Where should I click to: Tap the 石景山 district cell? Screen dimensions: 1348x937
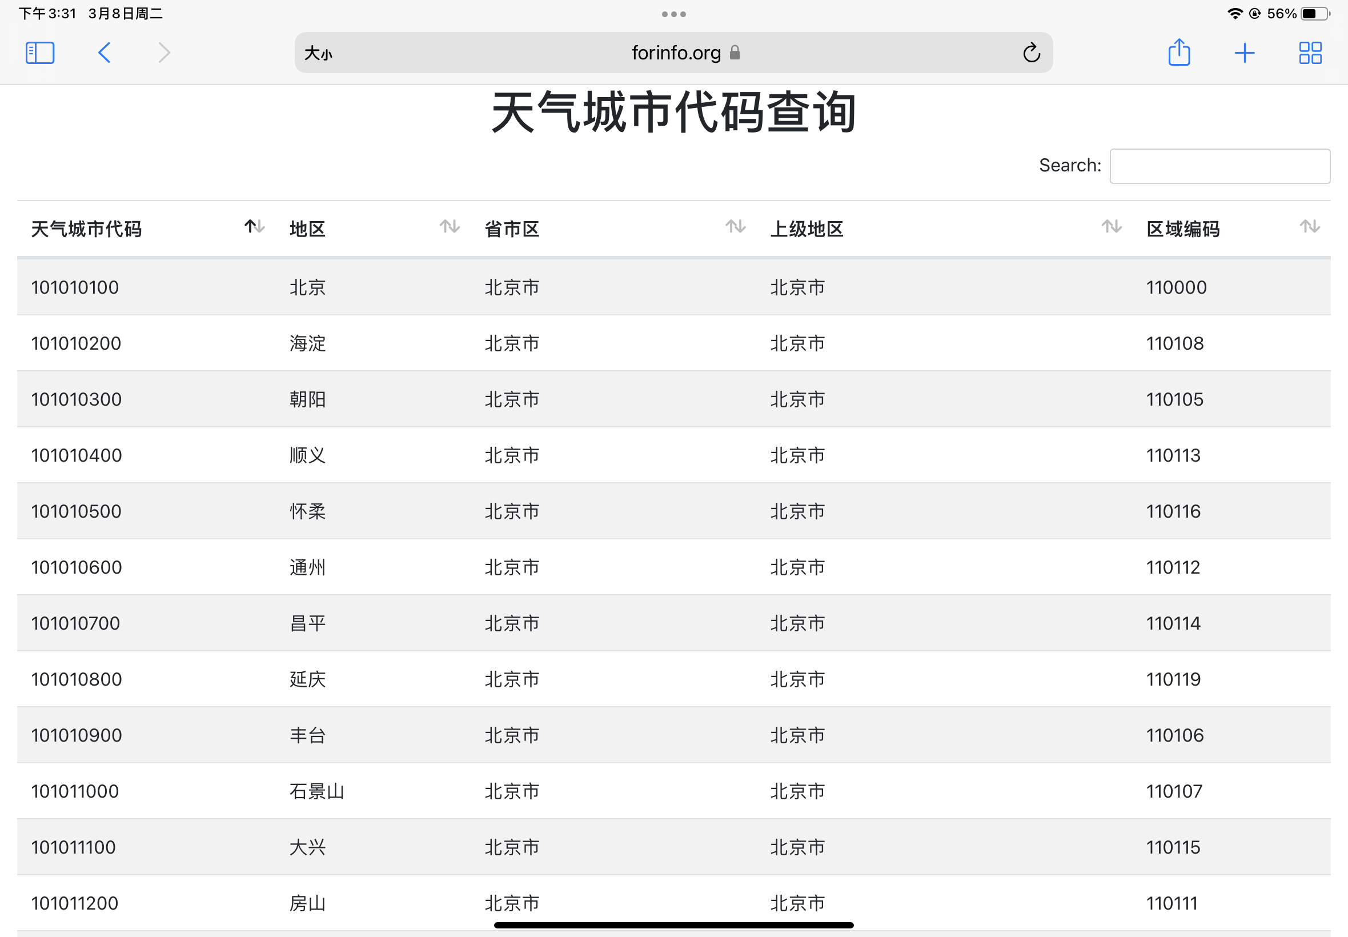pyautogui.click(x=317, y=791)
